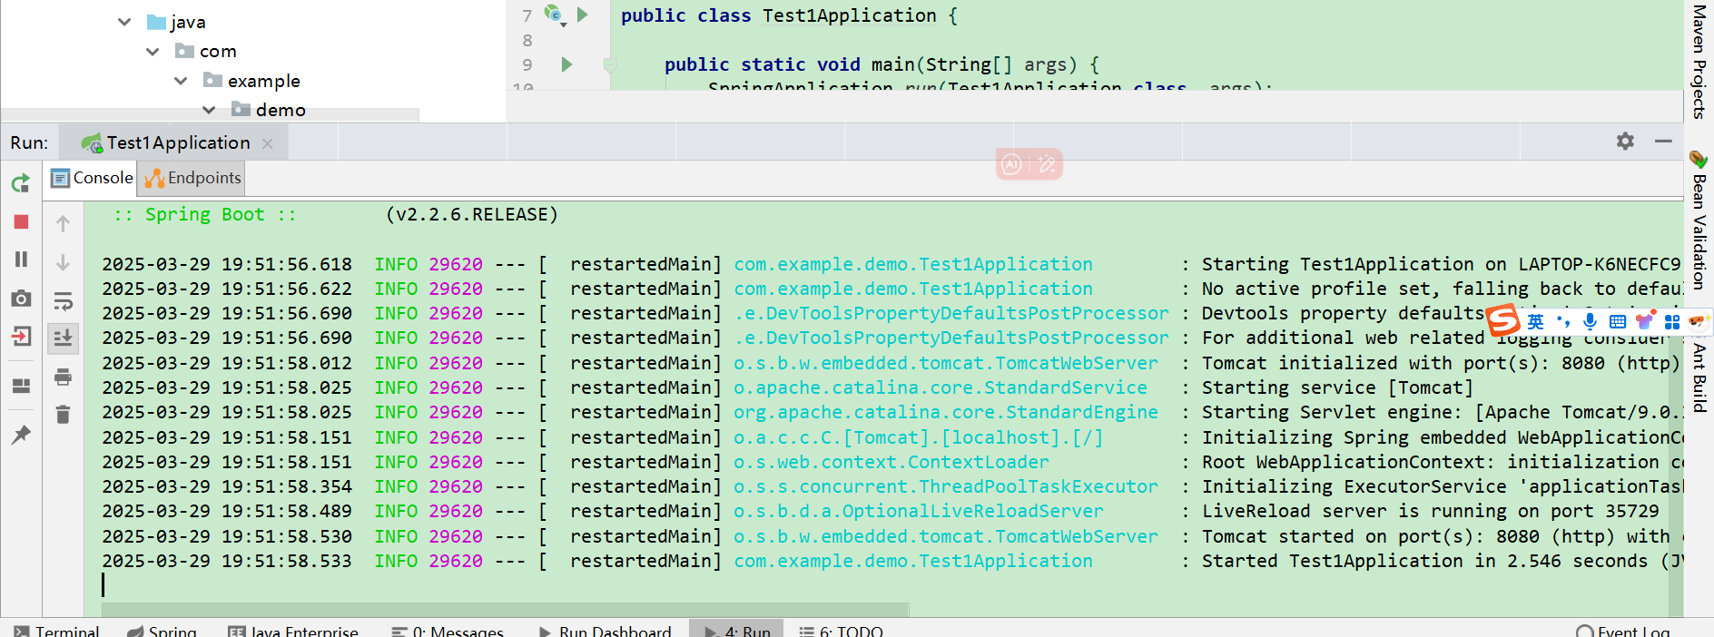This screenshot has height=637, width=1714.
Task: Collapse the demo package node
Action: pyautogui.click(x=209, y=110)
